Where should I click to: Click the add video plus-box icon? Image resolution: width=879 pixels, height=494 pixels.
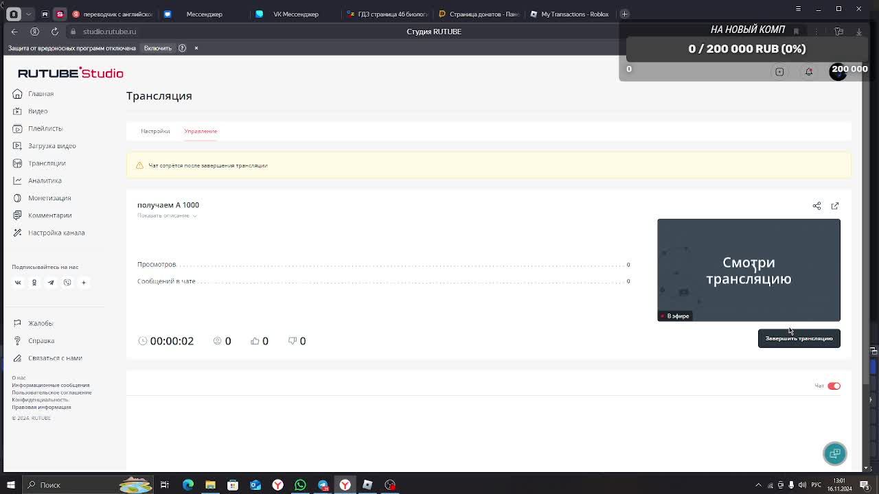pyautogui.click(x=779, y=72)
